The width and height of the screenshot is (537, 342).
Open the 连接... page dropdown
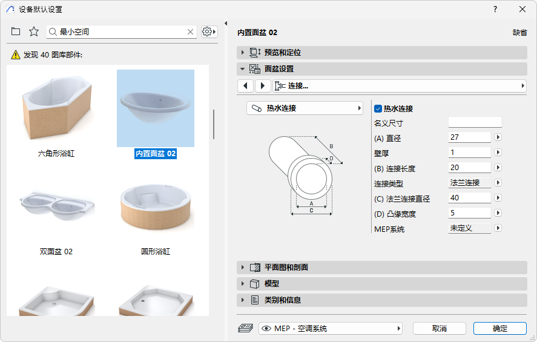pyautogui.click(x=400, y=85)
